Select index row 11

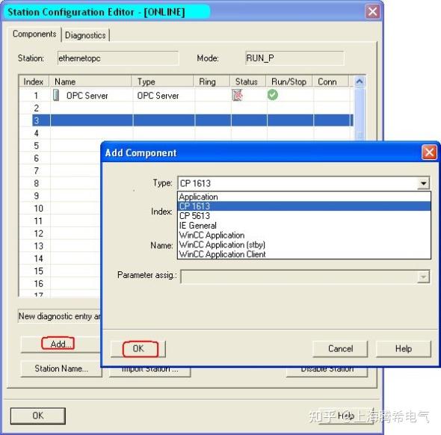60,221
